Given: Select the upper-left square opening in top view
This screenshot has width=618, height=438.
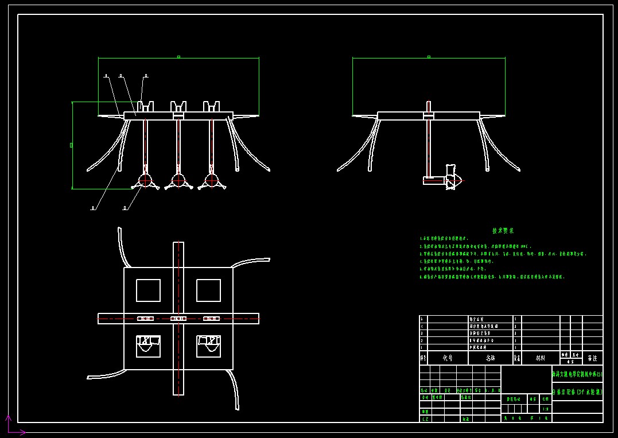Looking at the screenshot, I should [148, 290].
